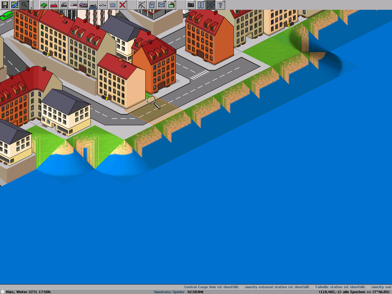Open the save/load game menu
The image size is (392, 294).
click(5, 5)
